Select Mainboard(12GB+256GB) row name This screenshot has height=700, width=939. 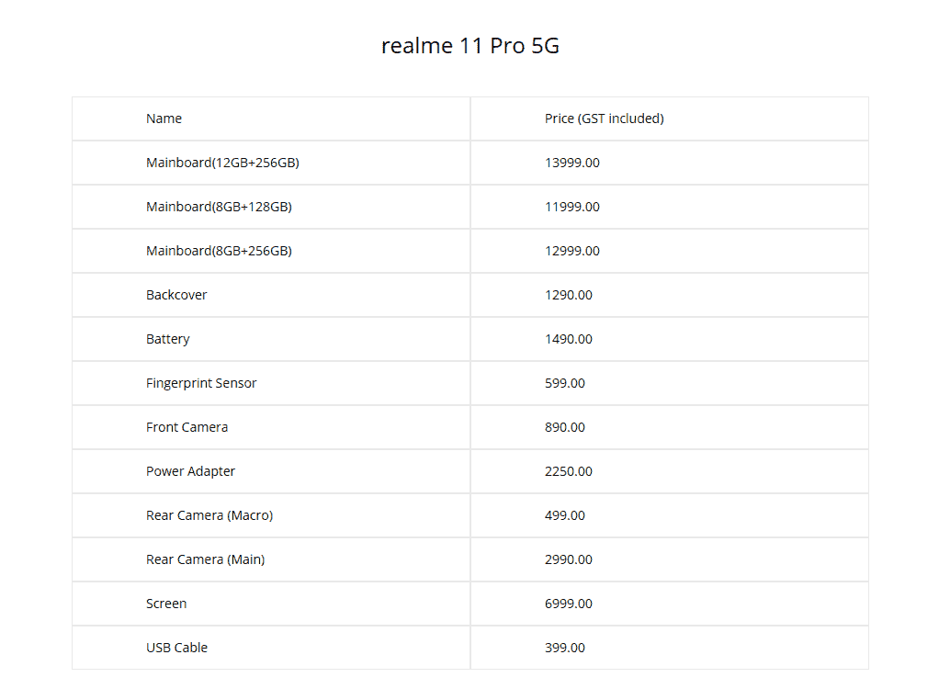pos(222,163)
